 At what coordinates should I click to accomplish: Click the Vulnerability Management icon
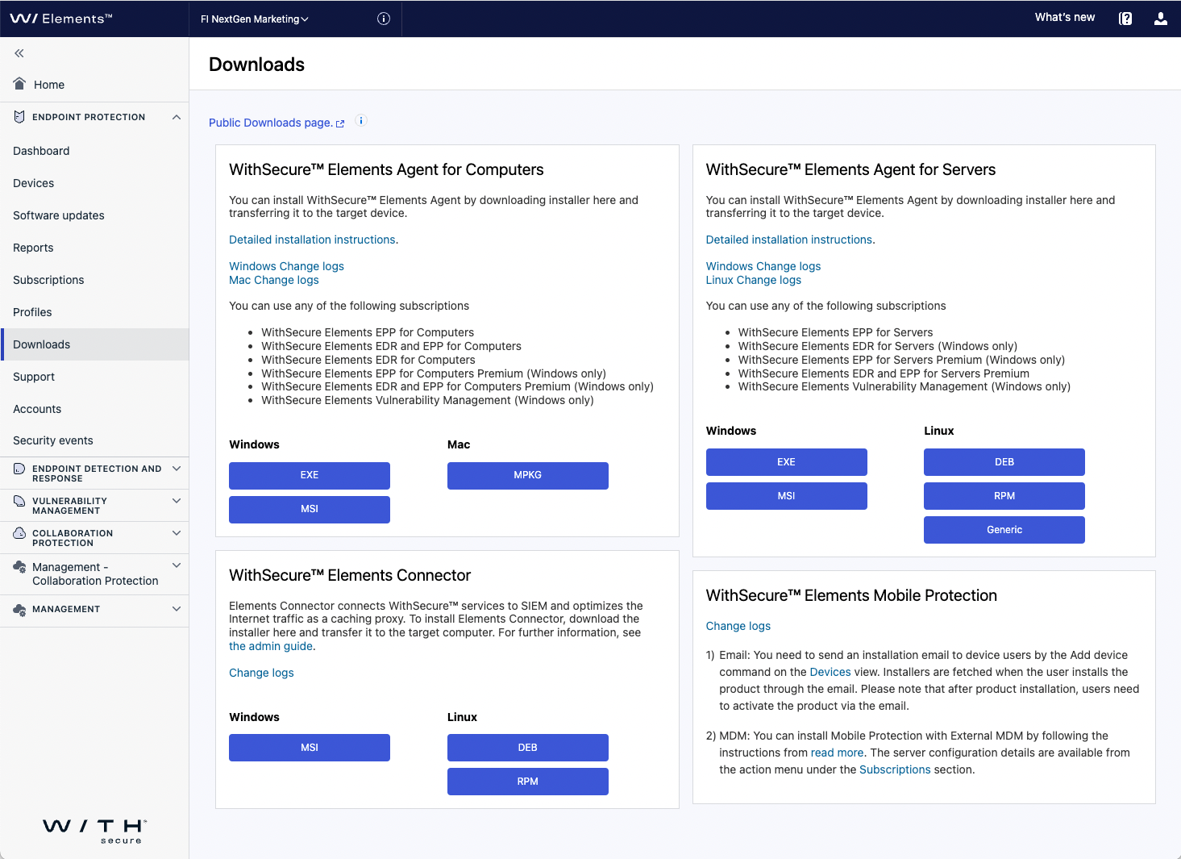tap(19, 501)
